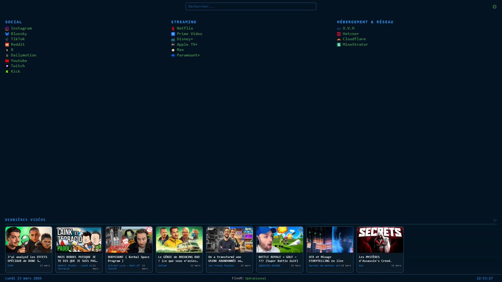Click the Apple TV+ icon
This screenshot has width=502, height=282.
[173, 45]
